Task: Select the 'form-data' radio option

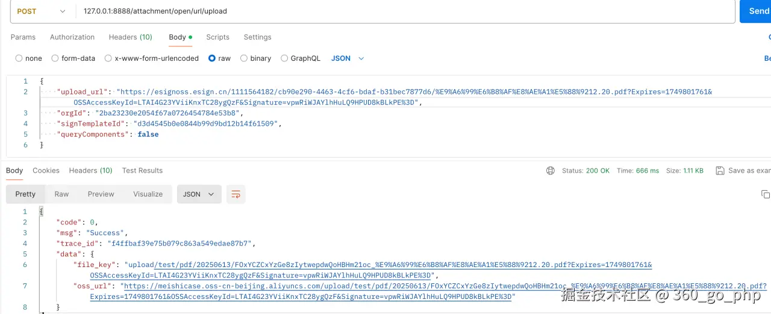Action: 55,58
